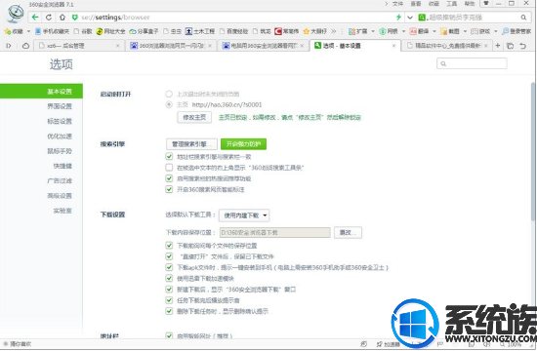Screen dimensions: 537x351
Task: Click the 更改 download location button
Action: coord(348,232)
